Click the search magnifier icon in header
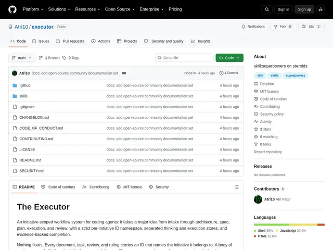 tap(267, 9)
